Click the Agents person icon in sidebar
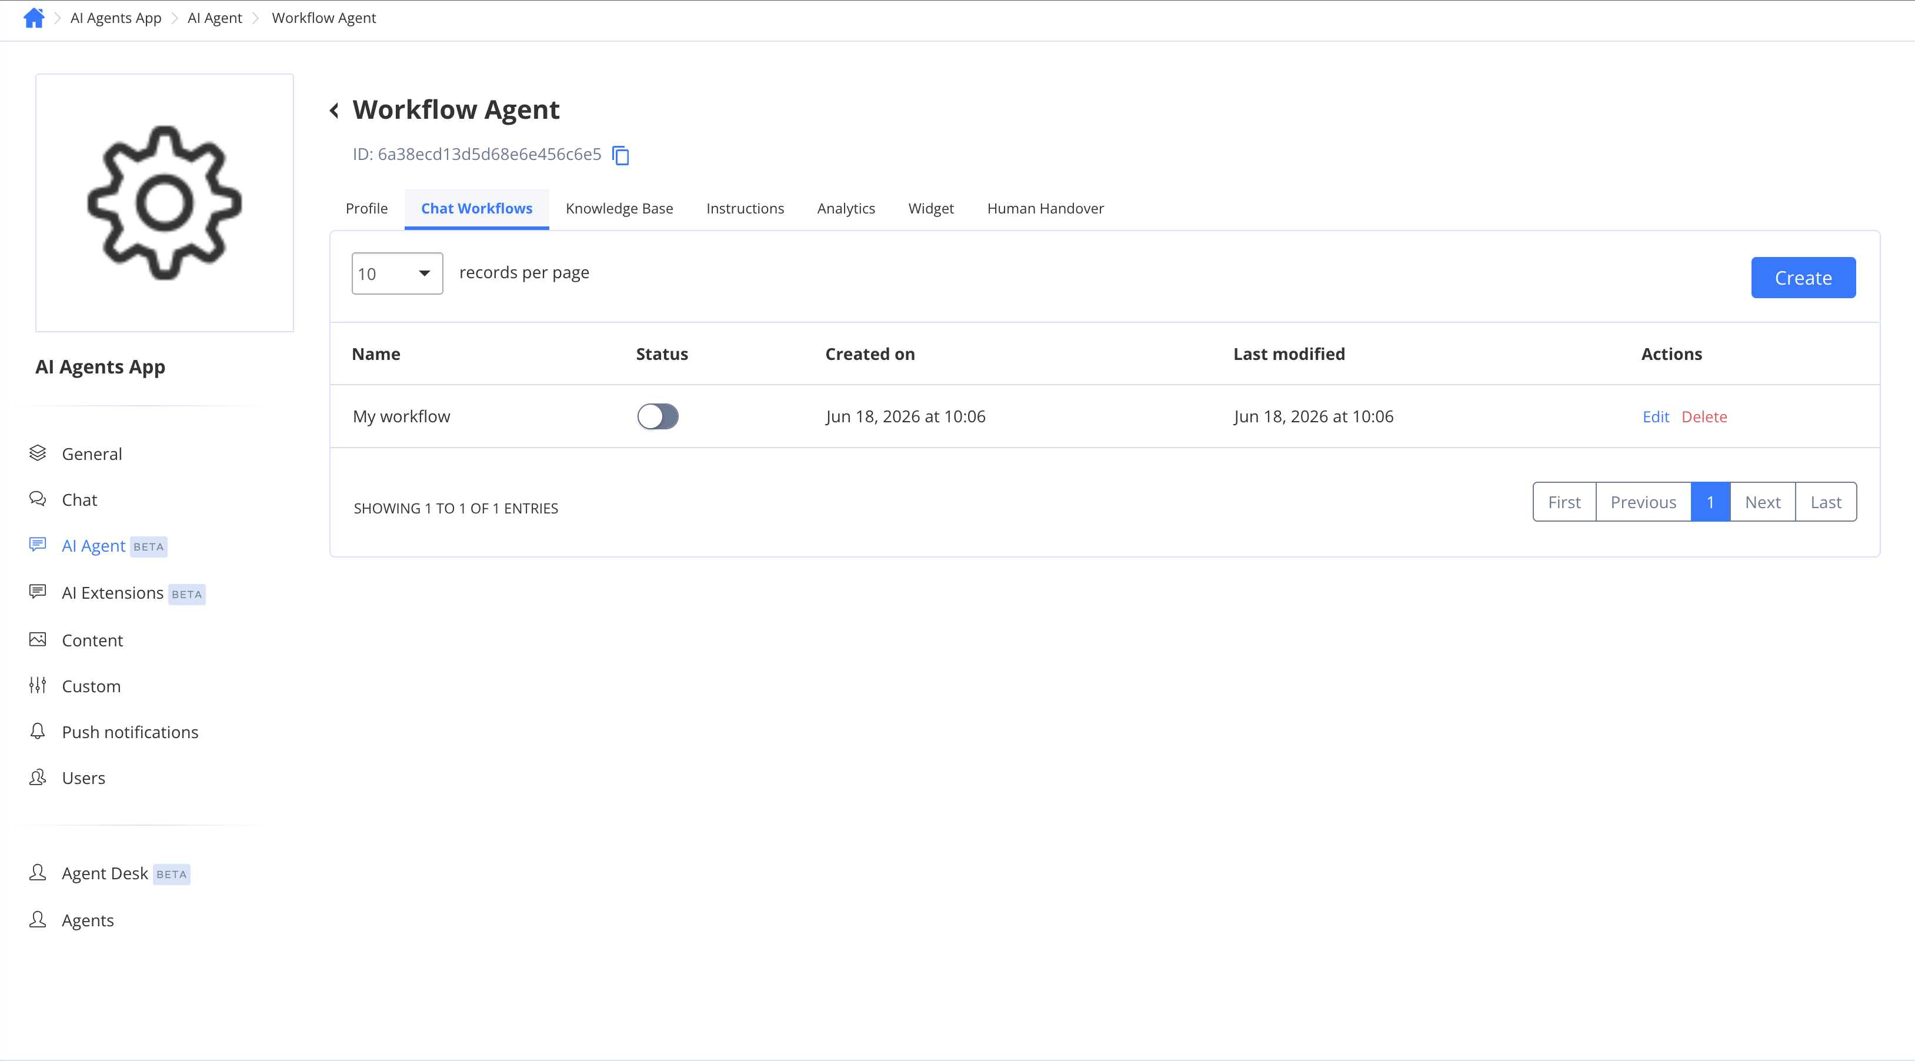The image size is (1915, 1061). pyautogui.click(x=38, y=920)
